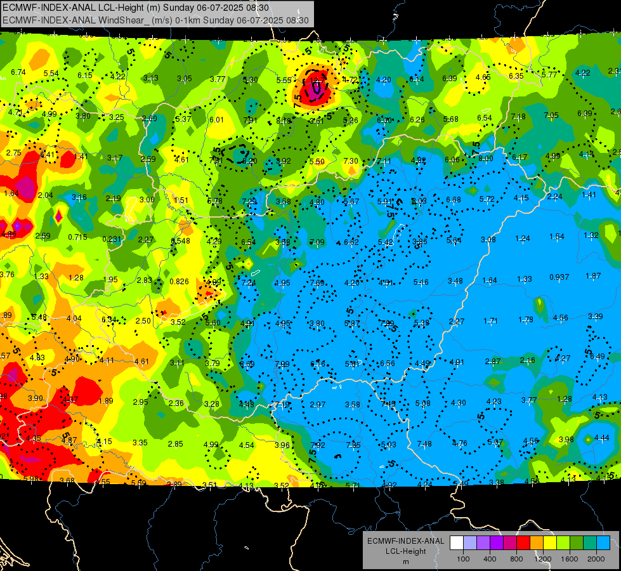Screen dimensions: 621x571
Task: Click the wind shear value 6.34
Action: (109, 319)
